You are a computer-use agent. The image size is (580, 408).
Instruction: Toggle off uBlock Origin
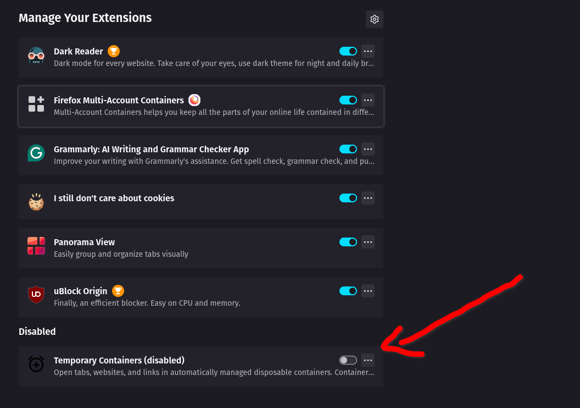pos(348,291)
